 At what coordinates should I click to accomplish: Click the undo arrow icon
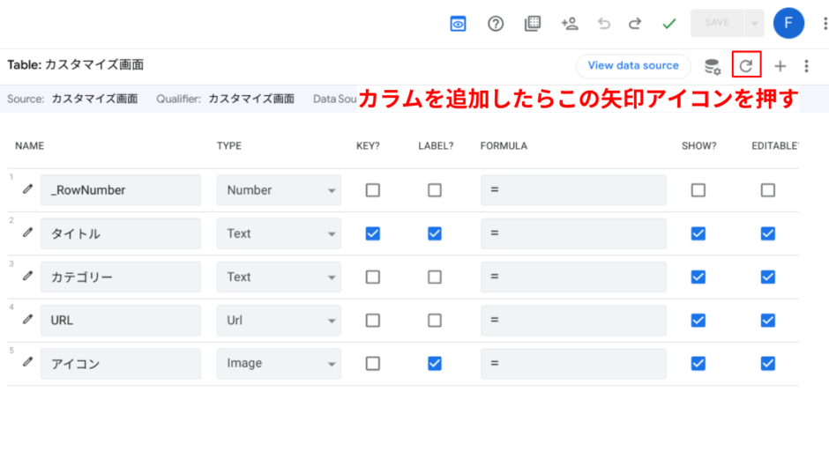tap(604, 24)
